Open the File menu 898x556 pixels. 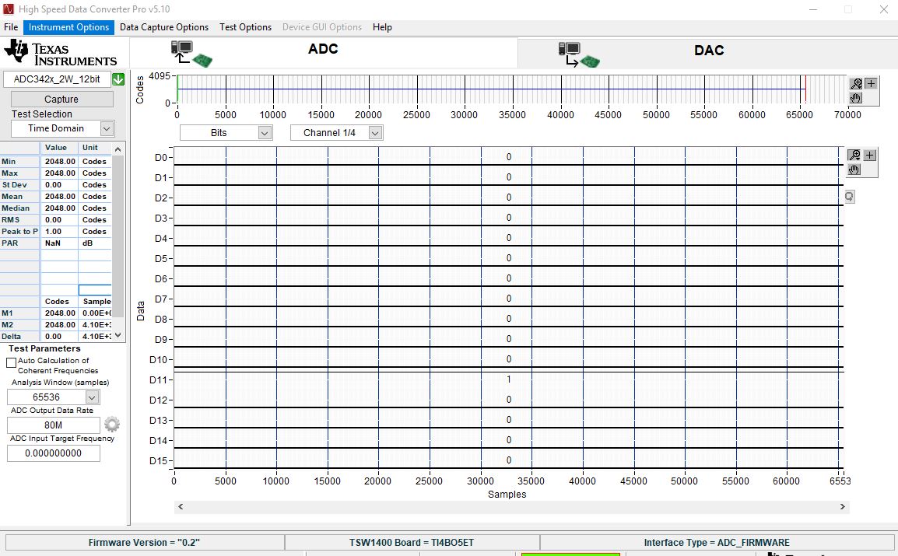click(11, 27)
